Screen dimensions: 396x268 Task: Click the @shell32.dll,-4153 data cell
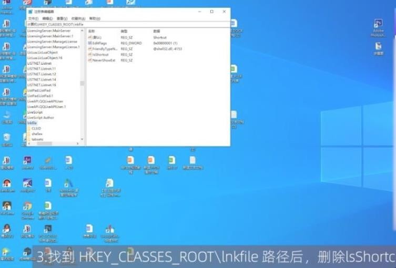167,49
